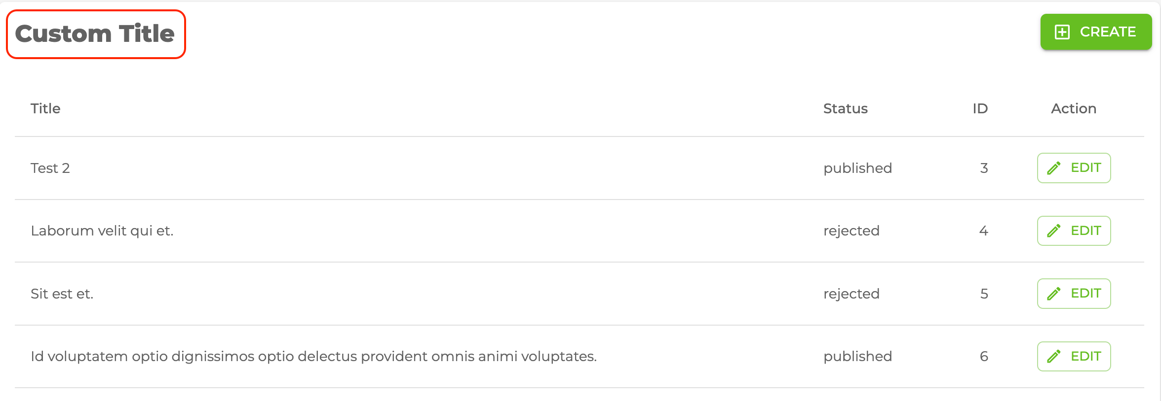Select the pencil edit icon in the Sit est et. row
The image size is (1161, 401).
coord(1053,293)
